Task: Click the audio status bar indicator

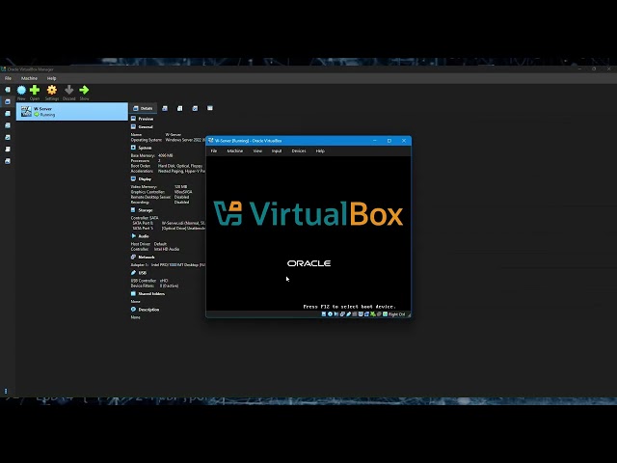Action: tap(336, 314)
